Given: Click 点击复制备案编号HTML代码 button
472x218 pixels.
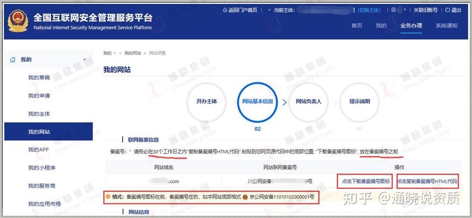Looking at the screenshot, I should (x=427, y=181).
